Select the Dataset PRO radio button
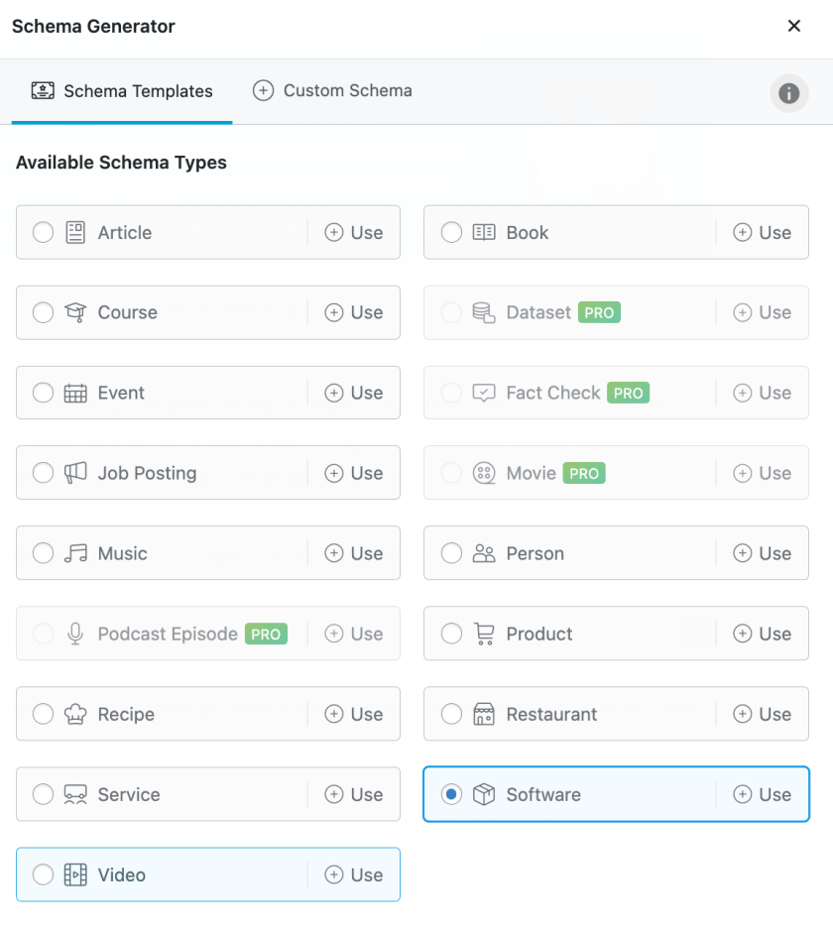The width and height of the screenshot is (833, 927). 451,312
